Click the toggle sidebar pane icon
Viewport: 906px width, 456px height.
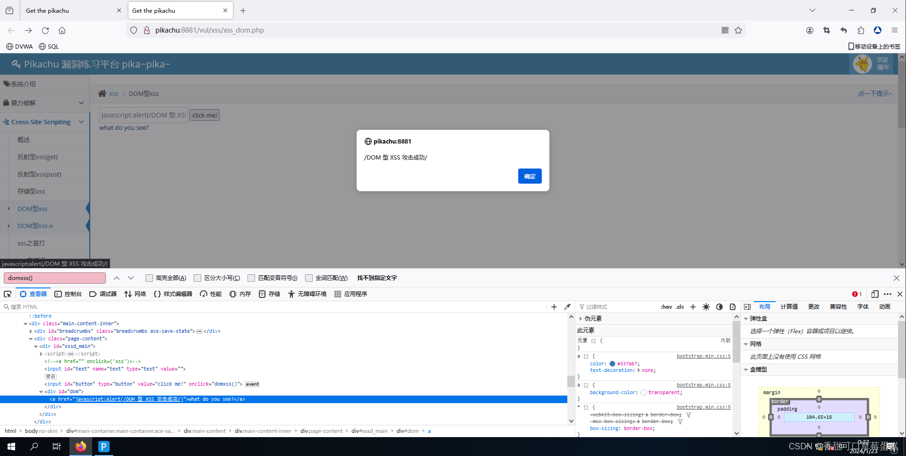click(747, 307)
